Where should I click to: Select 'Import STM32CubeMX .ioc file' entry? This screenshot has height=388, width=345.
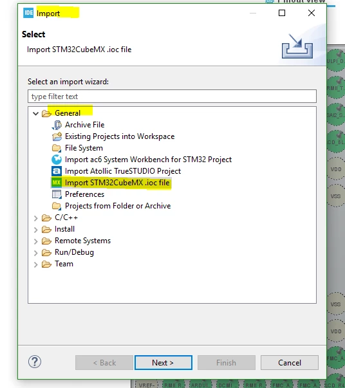pyautogui.click(x=117, y=183)
